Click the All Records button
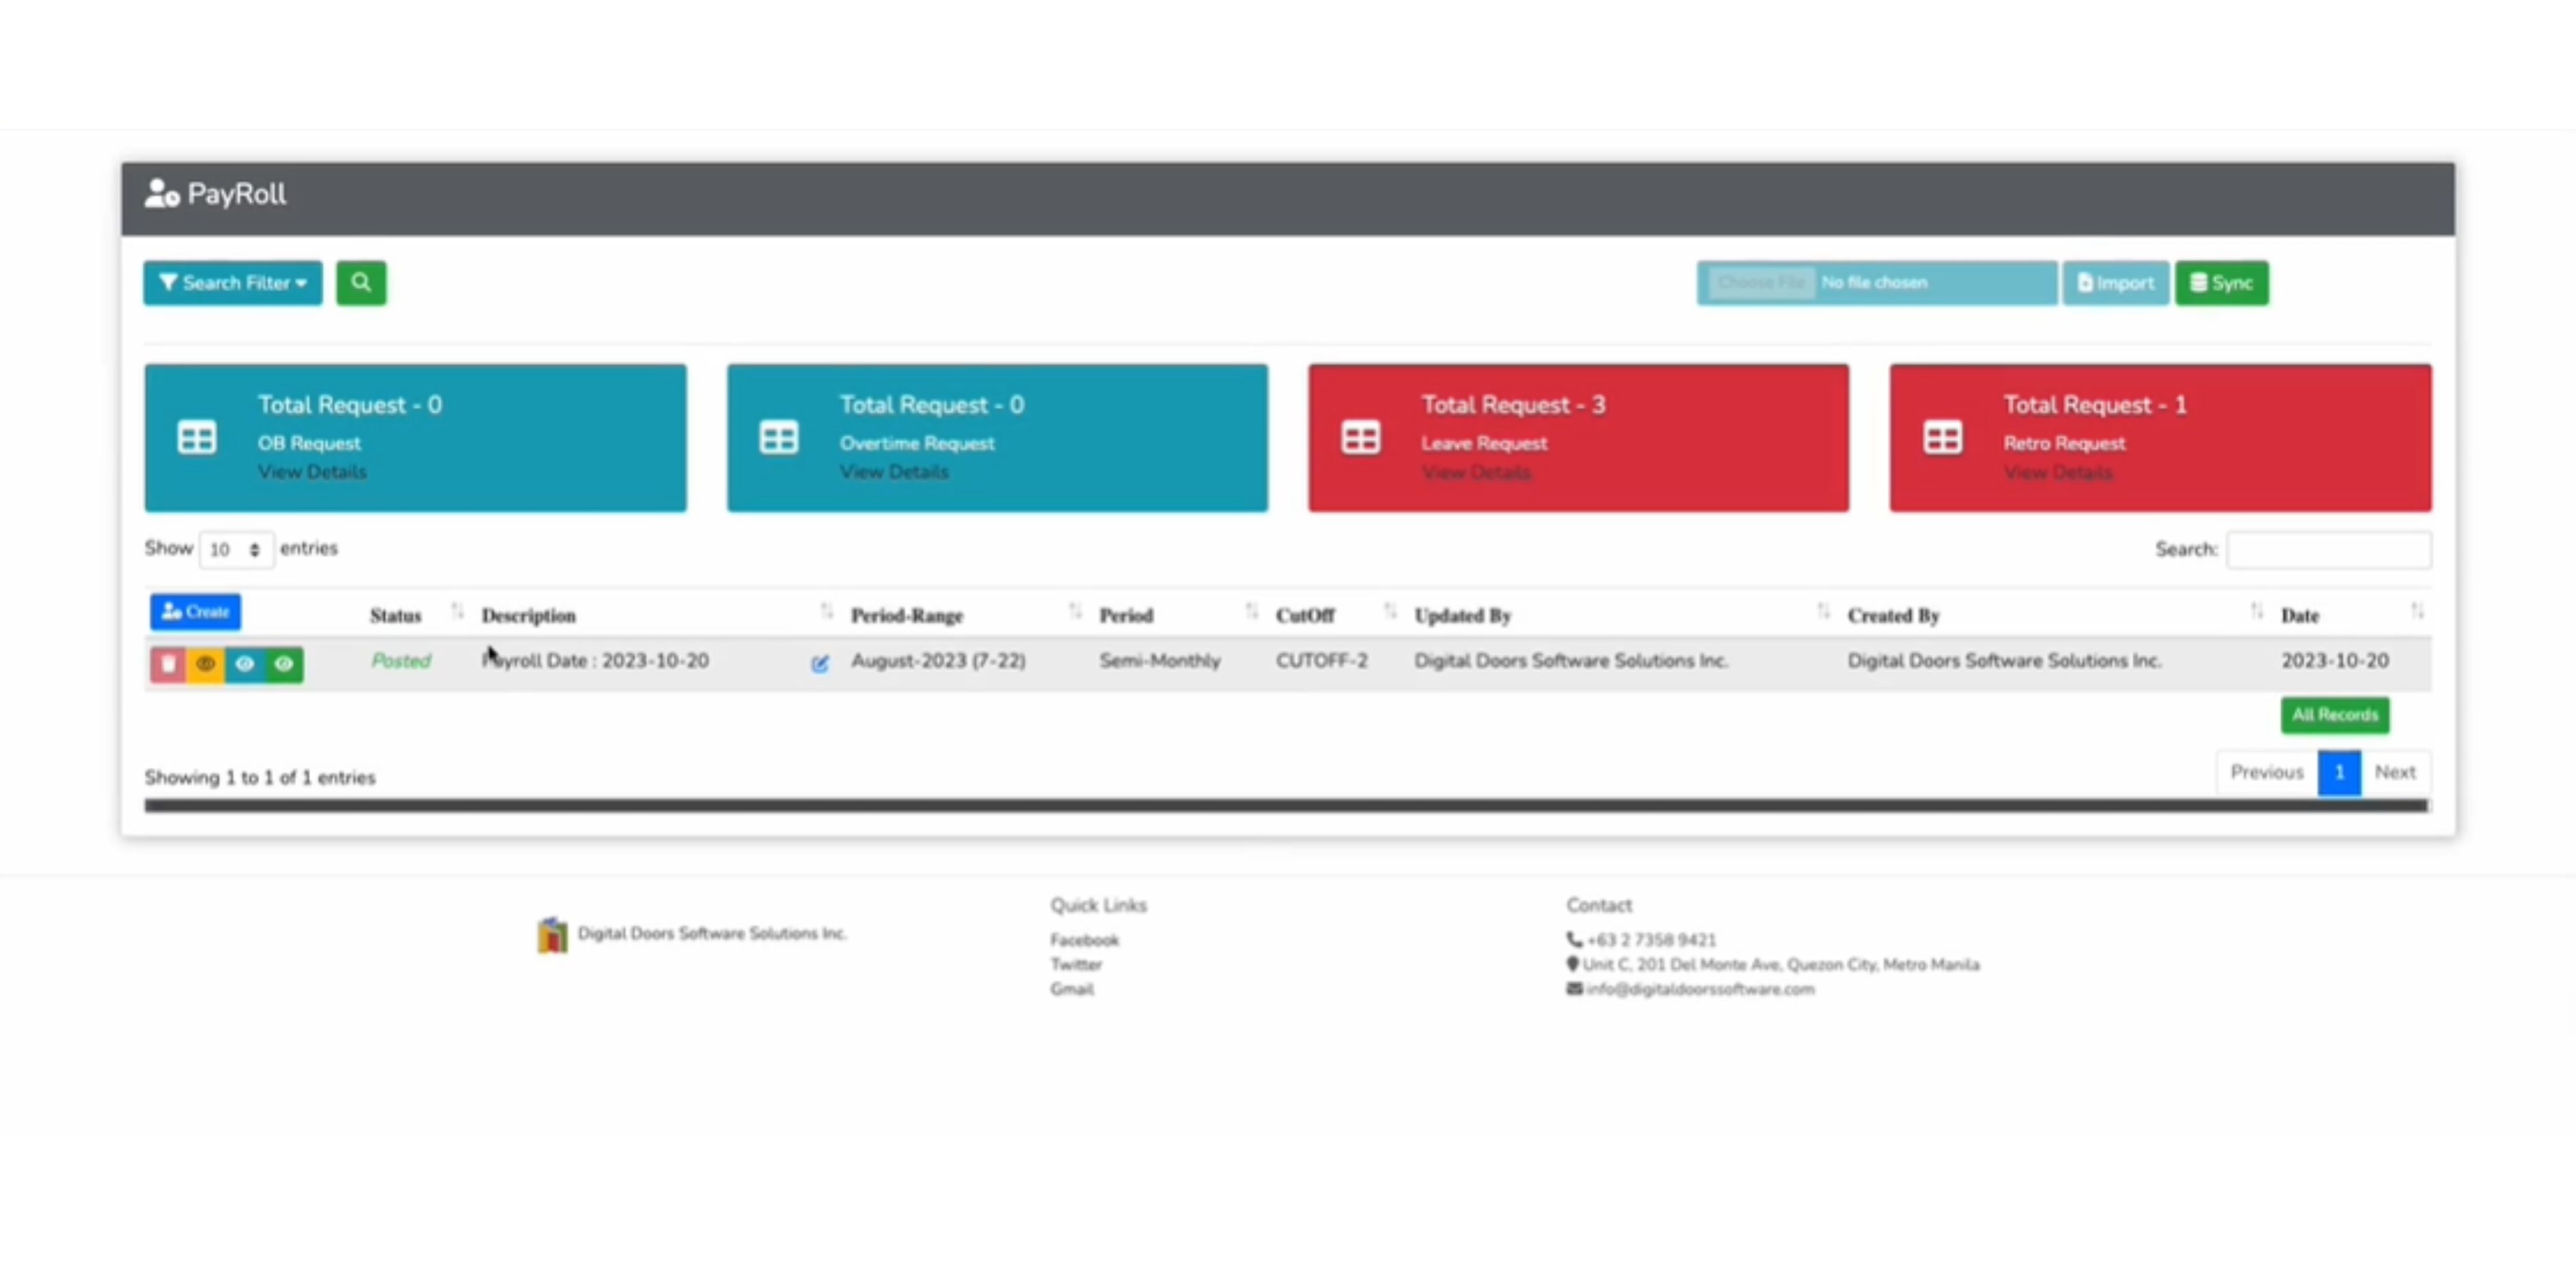The height and width of the screenshot is (1288, 2576). click(2335, 715)
